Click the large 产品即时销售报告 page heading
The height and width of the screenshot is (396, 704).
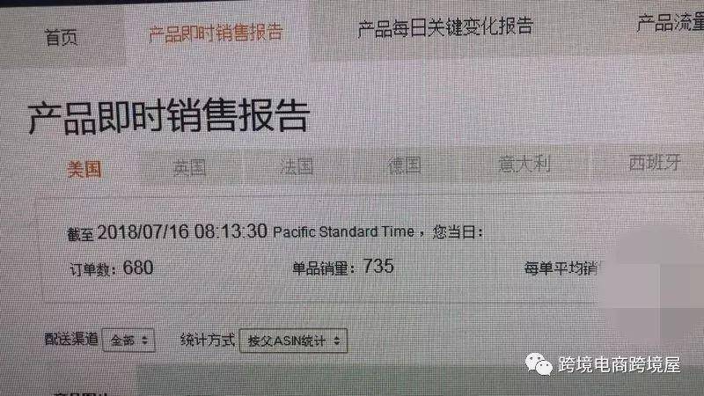click(168, 116)
